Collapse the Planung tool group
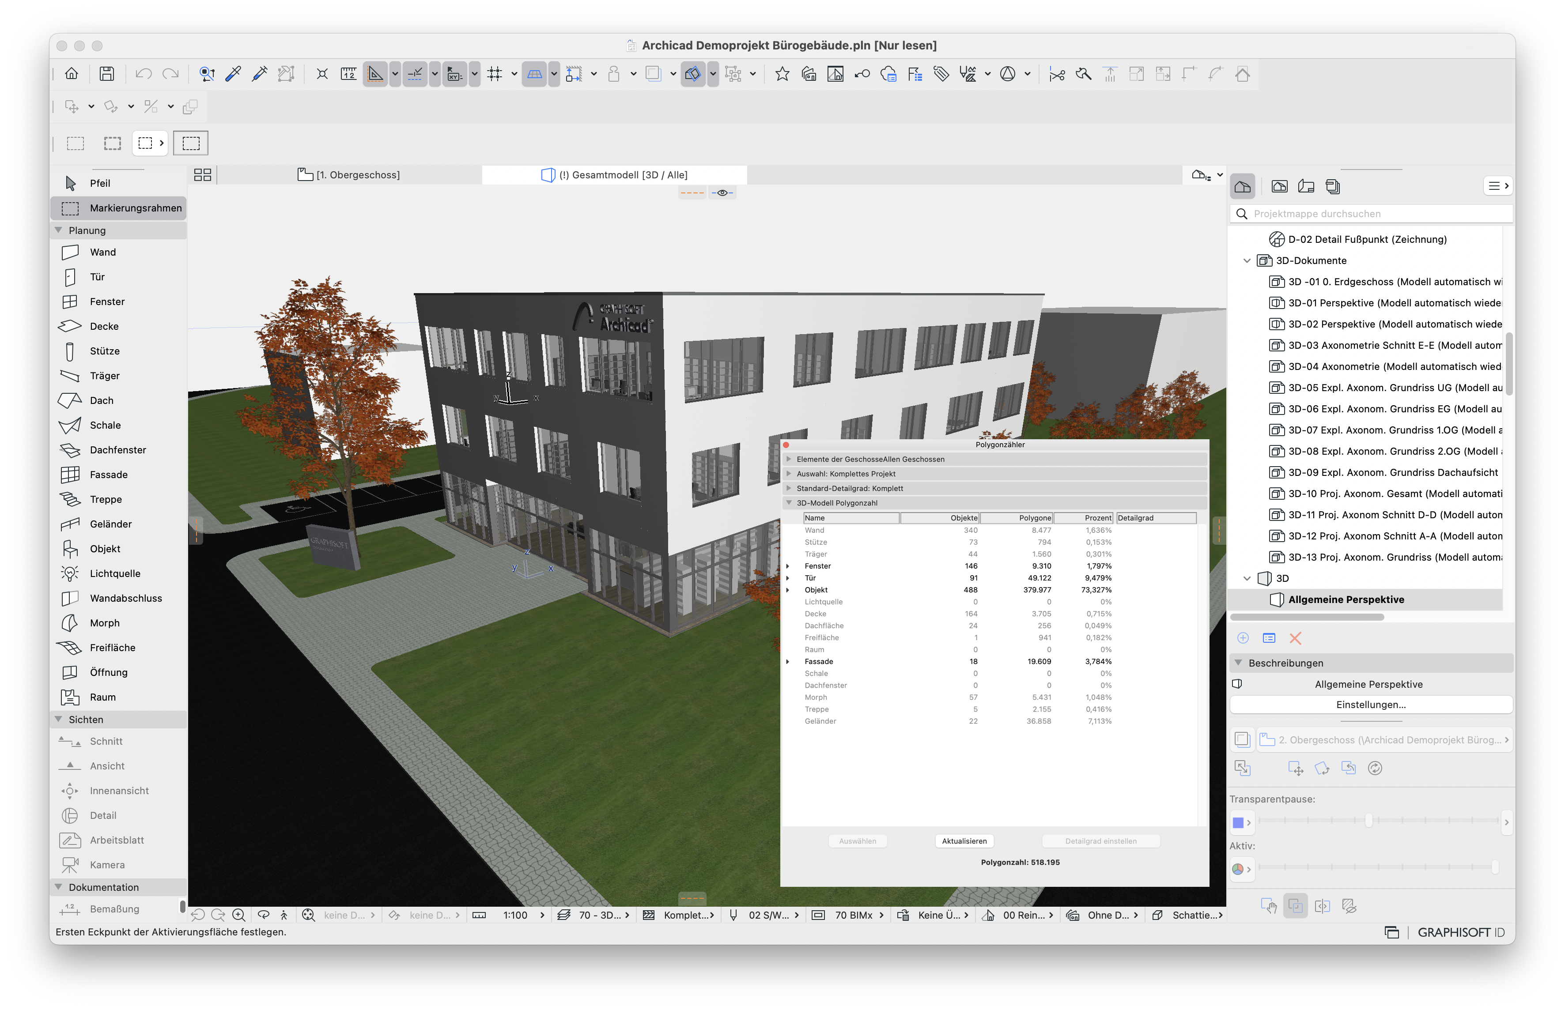The width and height of the screenshot is (1565, 1010). [58, 230]
